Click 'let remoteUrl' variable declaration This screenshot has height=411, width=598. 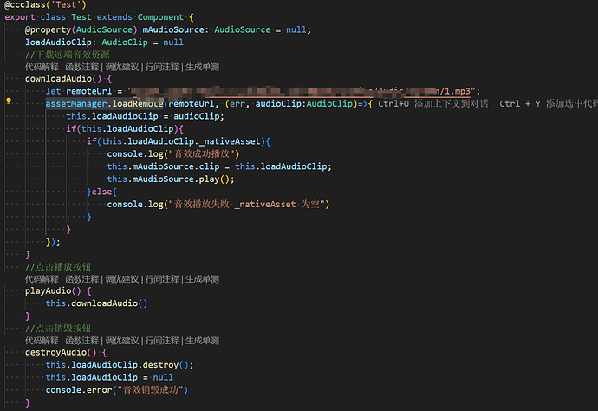[79, 91]
